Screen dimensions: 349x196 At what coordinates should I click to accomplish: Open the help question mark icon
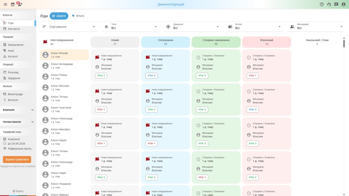(322, 4)
